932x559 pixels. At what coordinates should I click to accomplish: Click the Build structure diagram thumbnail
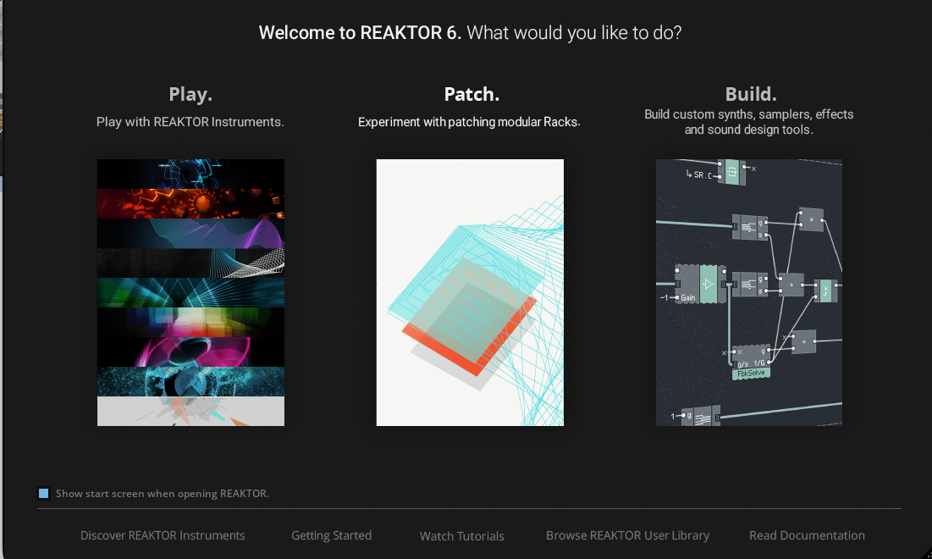click(749, 292)
